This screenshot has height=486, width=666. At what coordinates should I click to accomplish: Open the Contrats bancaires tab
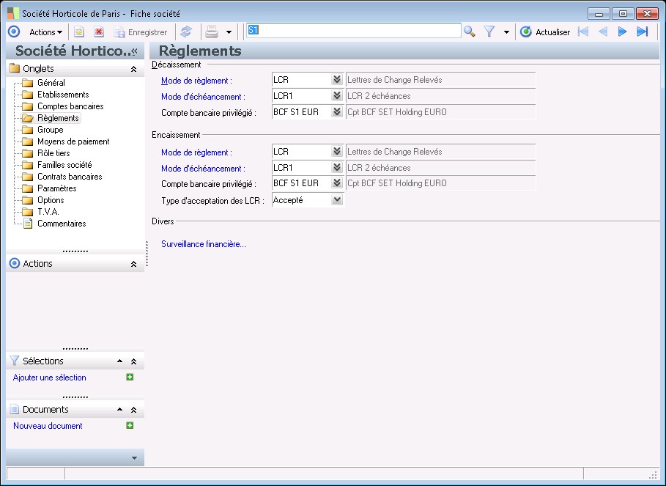70,177
